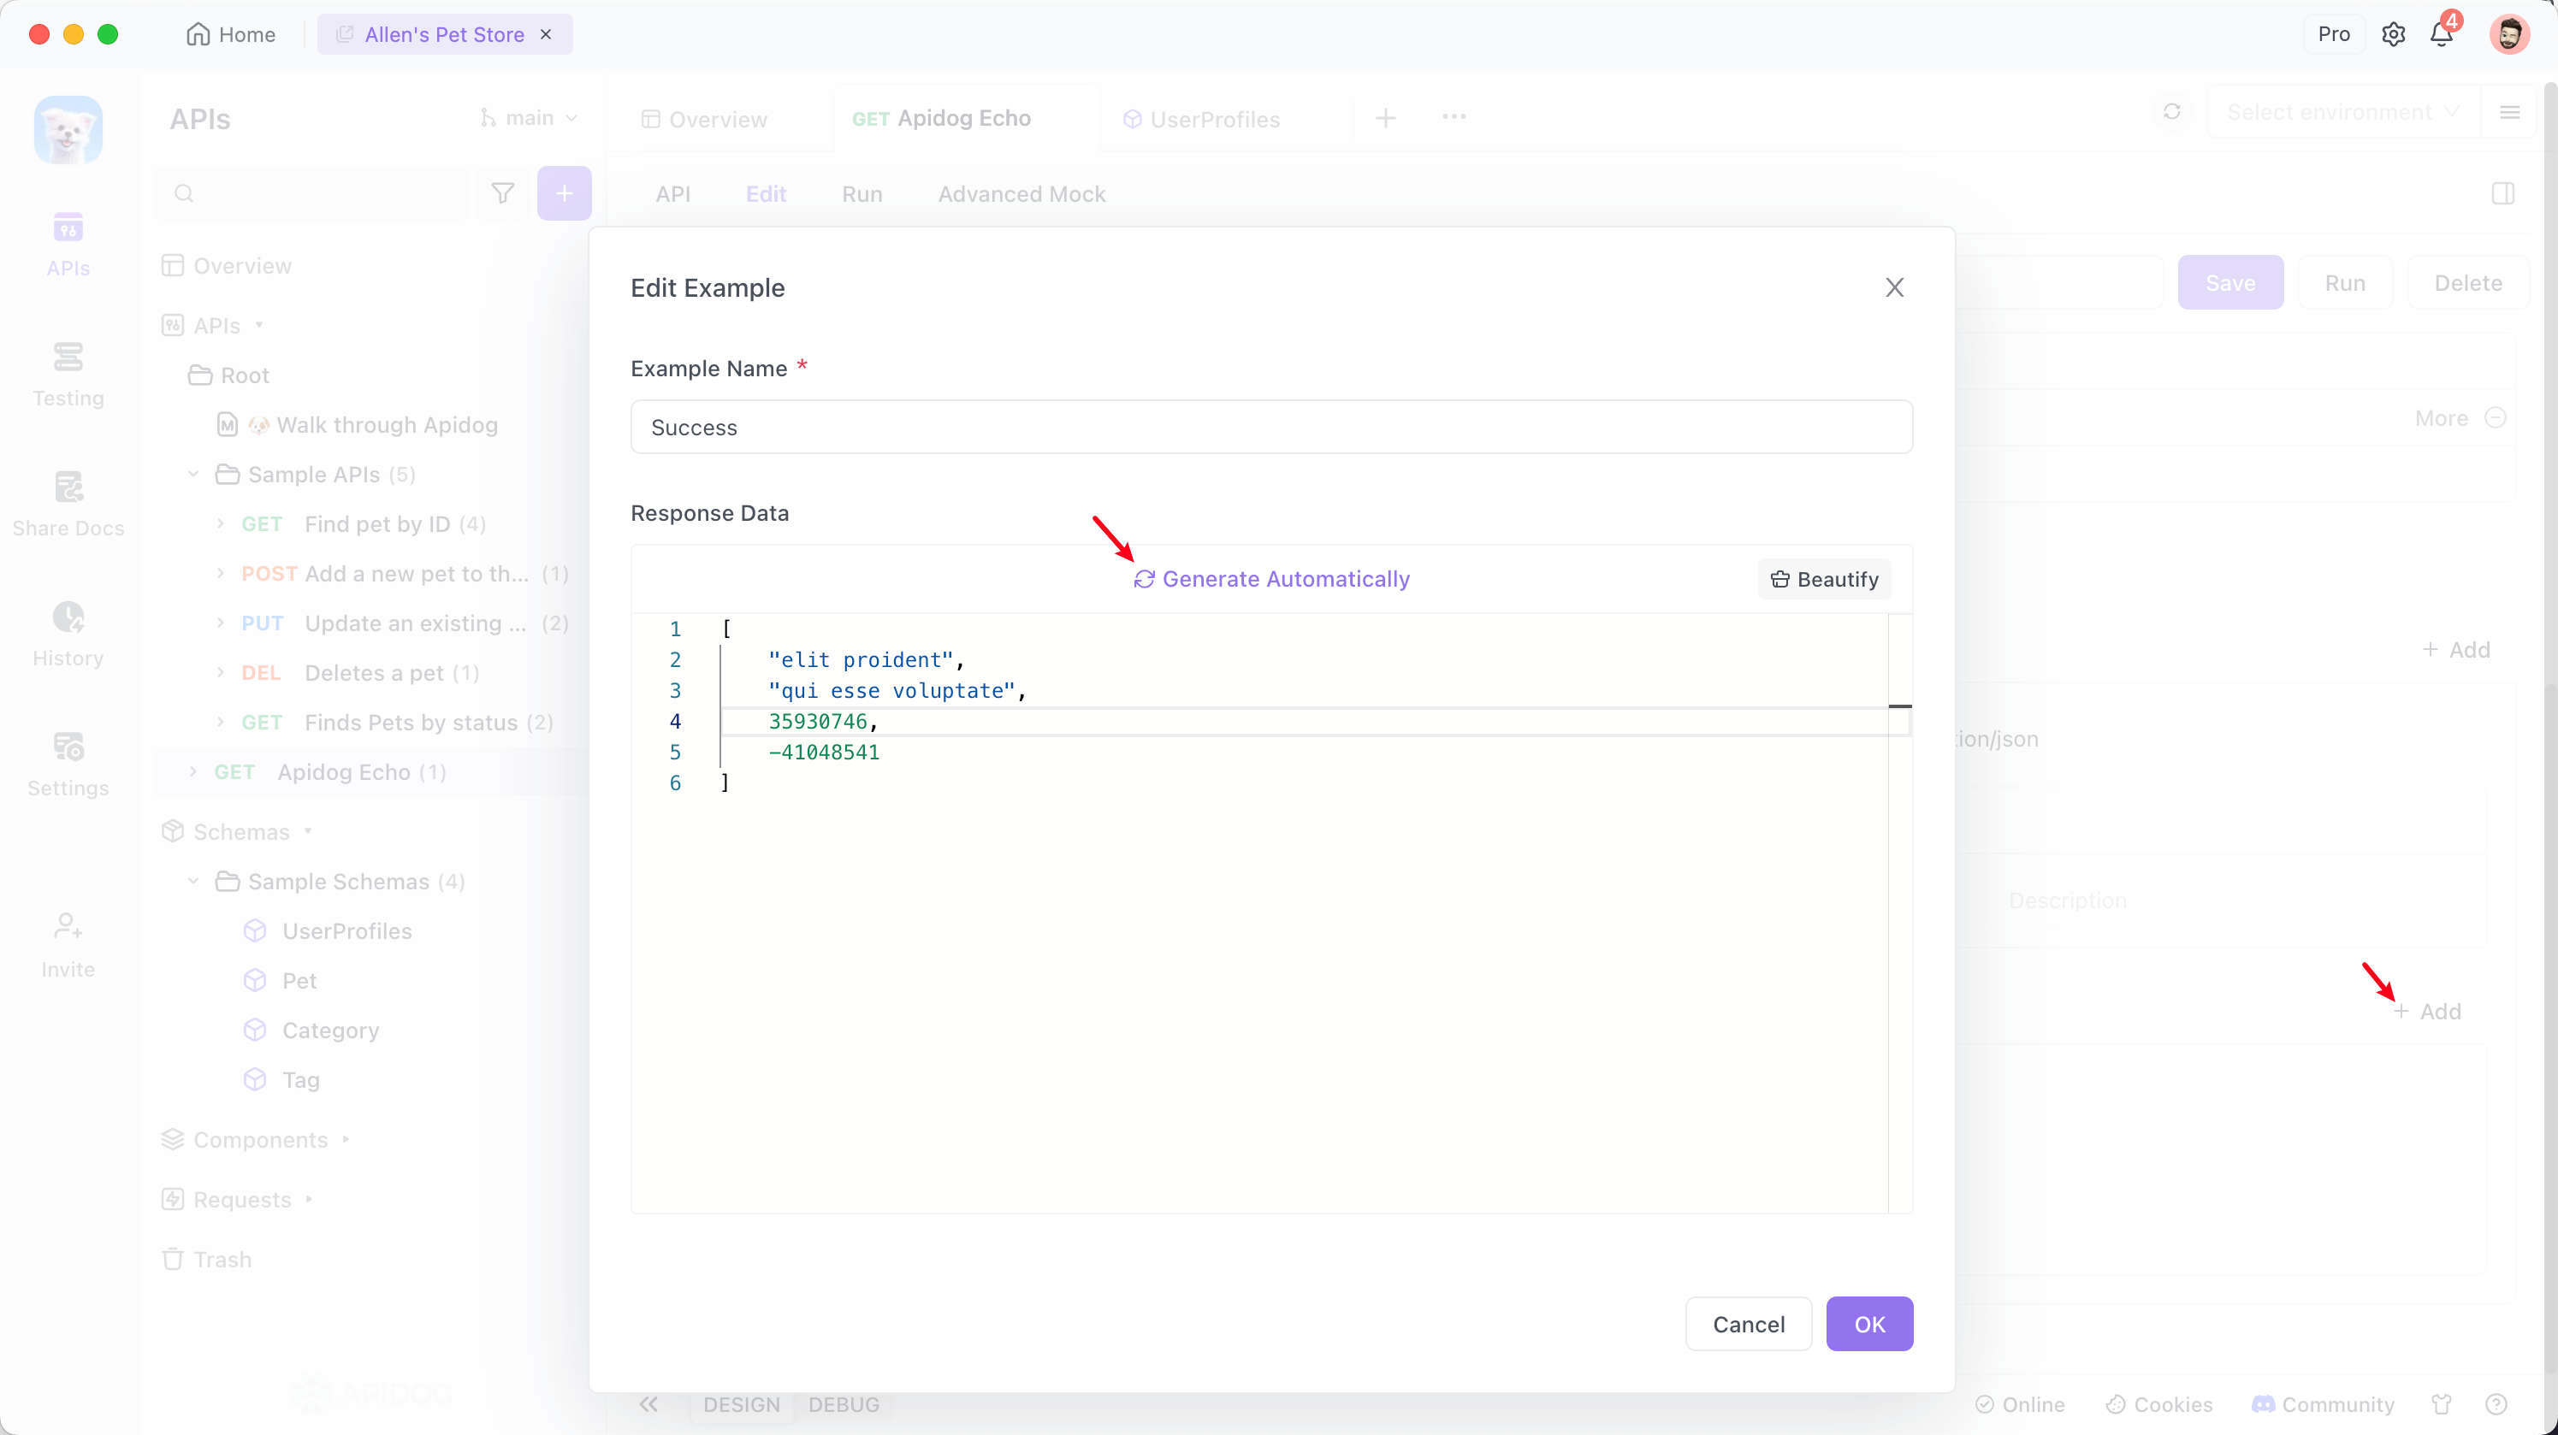
Task: Click the Delete button
Action: click(x=2467, y=283)
